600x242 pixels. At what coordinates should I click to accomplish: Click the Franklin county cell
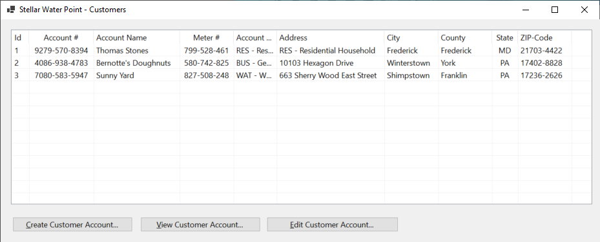(x=454, y=75)
